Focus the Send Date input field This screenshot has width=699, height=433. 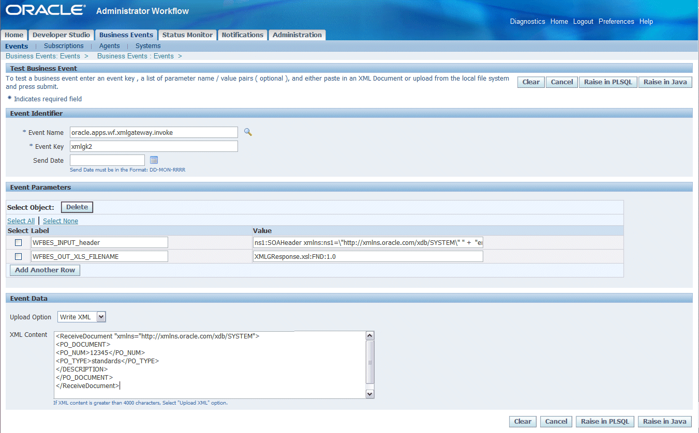[107, 160]
